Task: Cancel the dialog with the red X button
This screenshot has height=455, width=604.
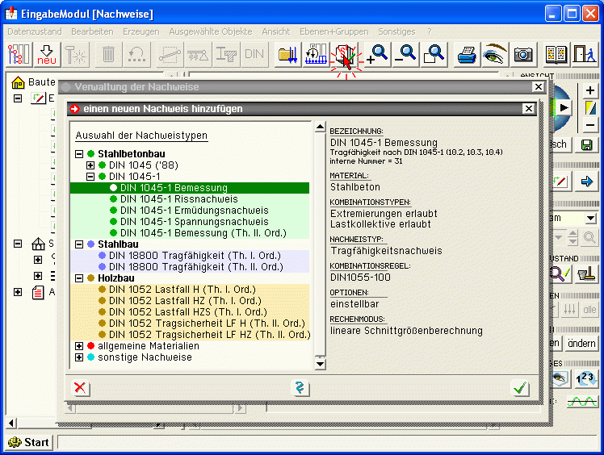Action: (x=81, y=388)
